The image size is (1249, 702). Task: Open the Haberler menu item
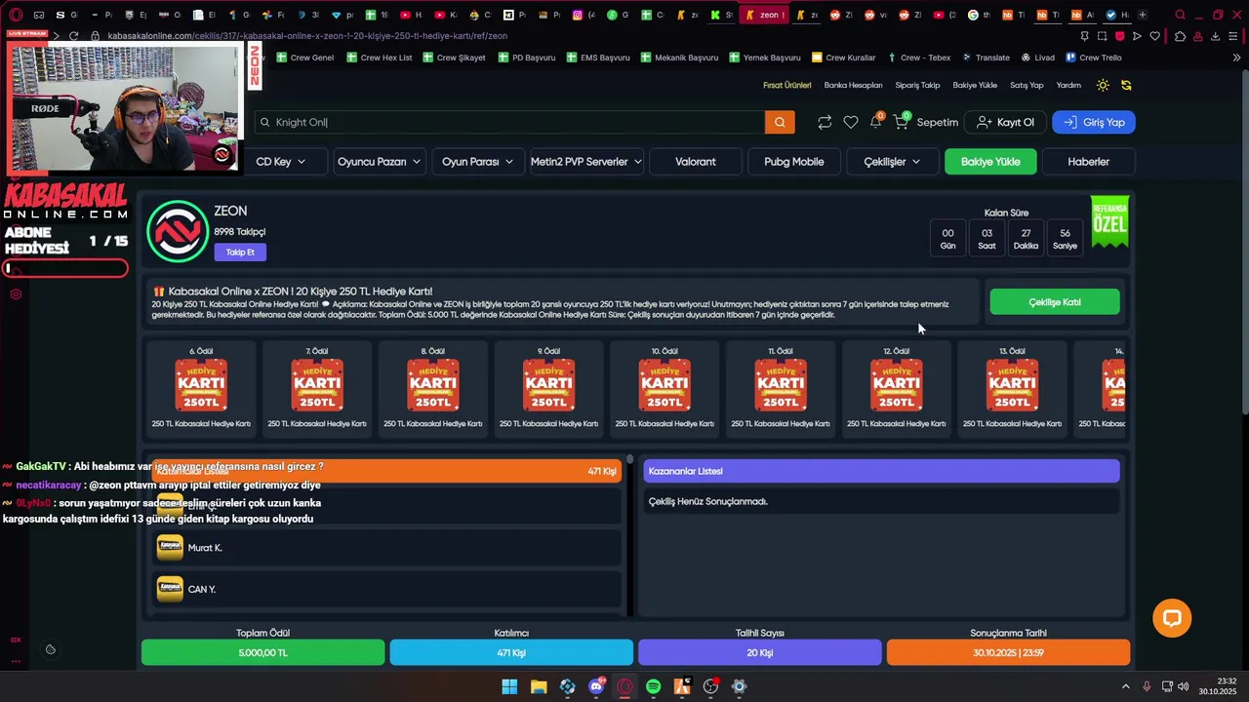click(x=1089, y=162)
